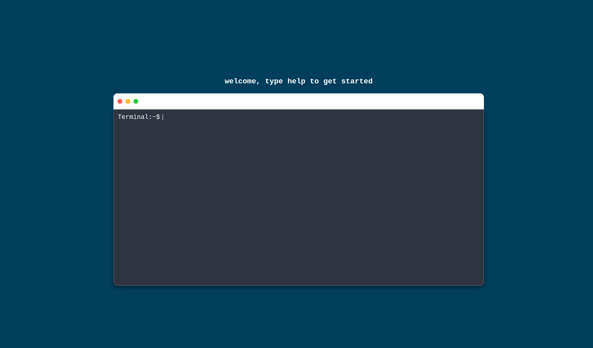Click the dollar sign in the prompt
Screen dimensions: 593x348
pyautogui.click(x=158, y=117)
